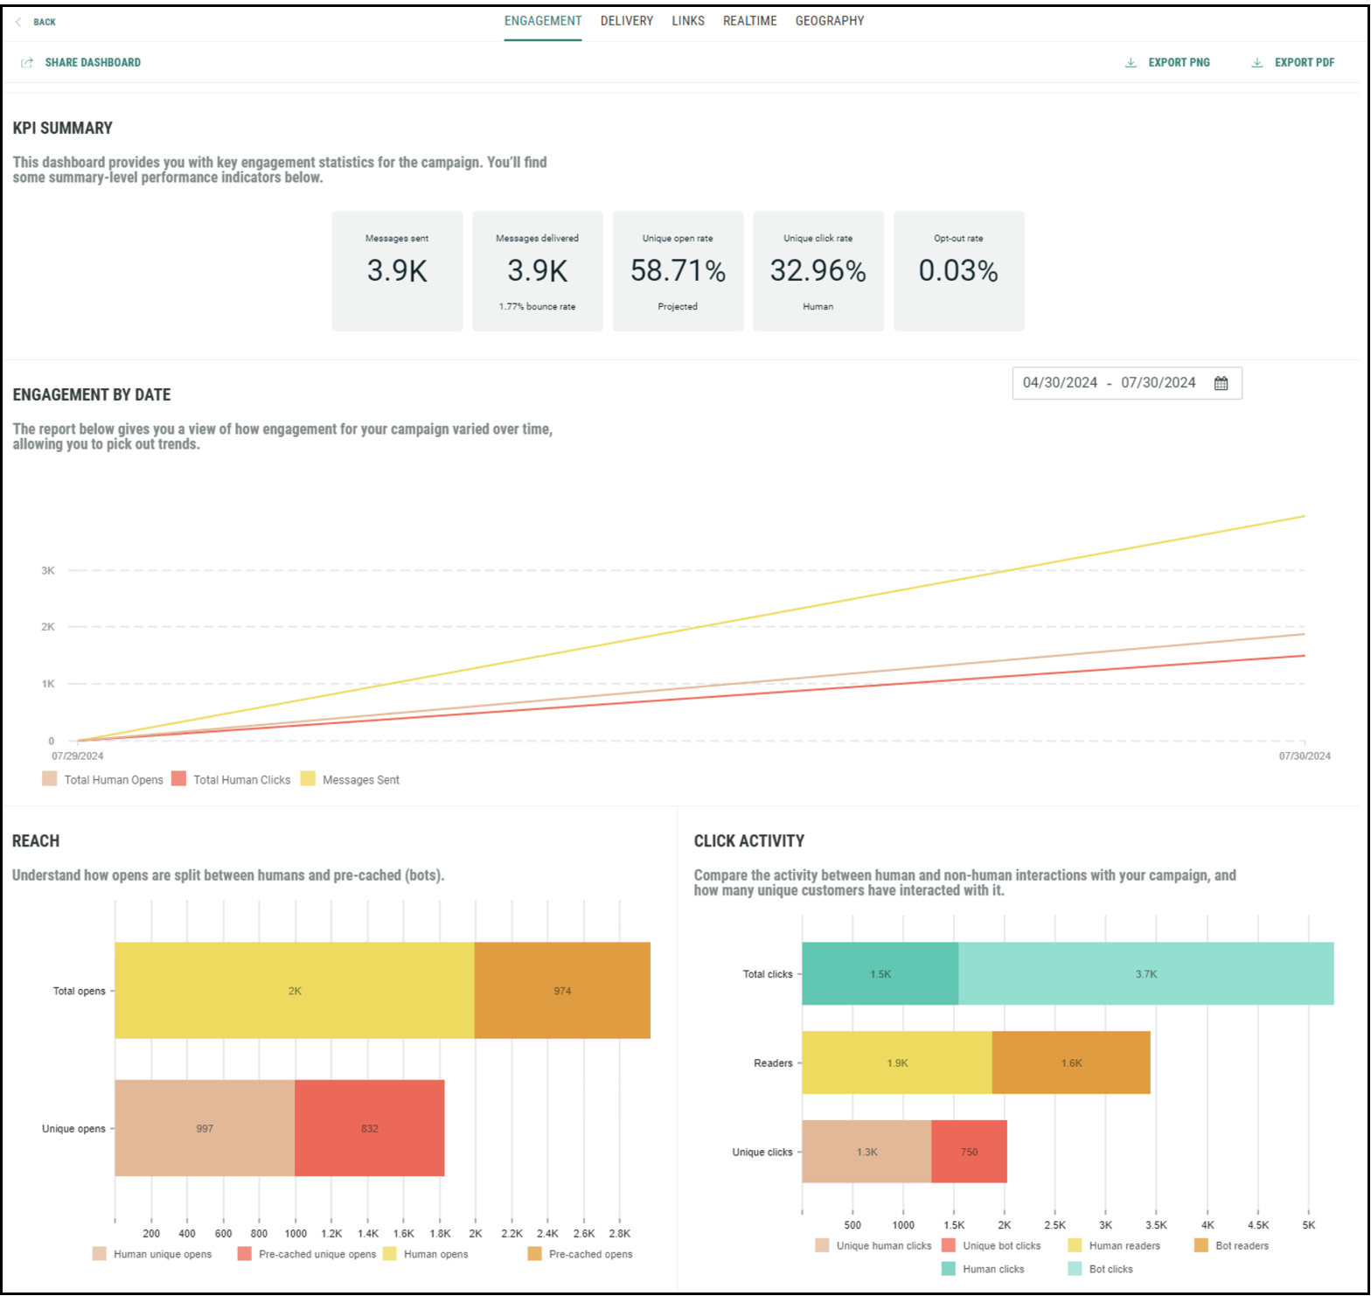
Task: Click the Bot clicks legend swatch
Action: (x=1075, y=1269)
